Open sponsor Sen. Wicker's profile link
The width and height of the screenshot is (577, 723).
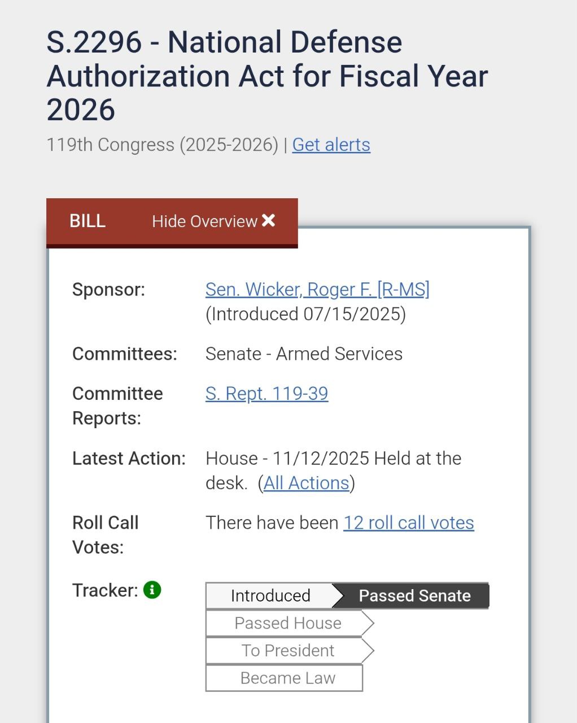(317, 289)
